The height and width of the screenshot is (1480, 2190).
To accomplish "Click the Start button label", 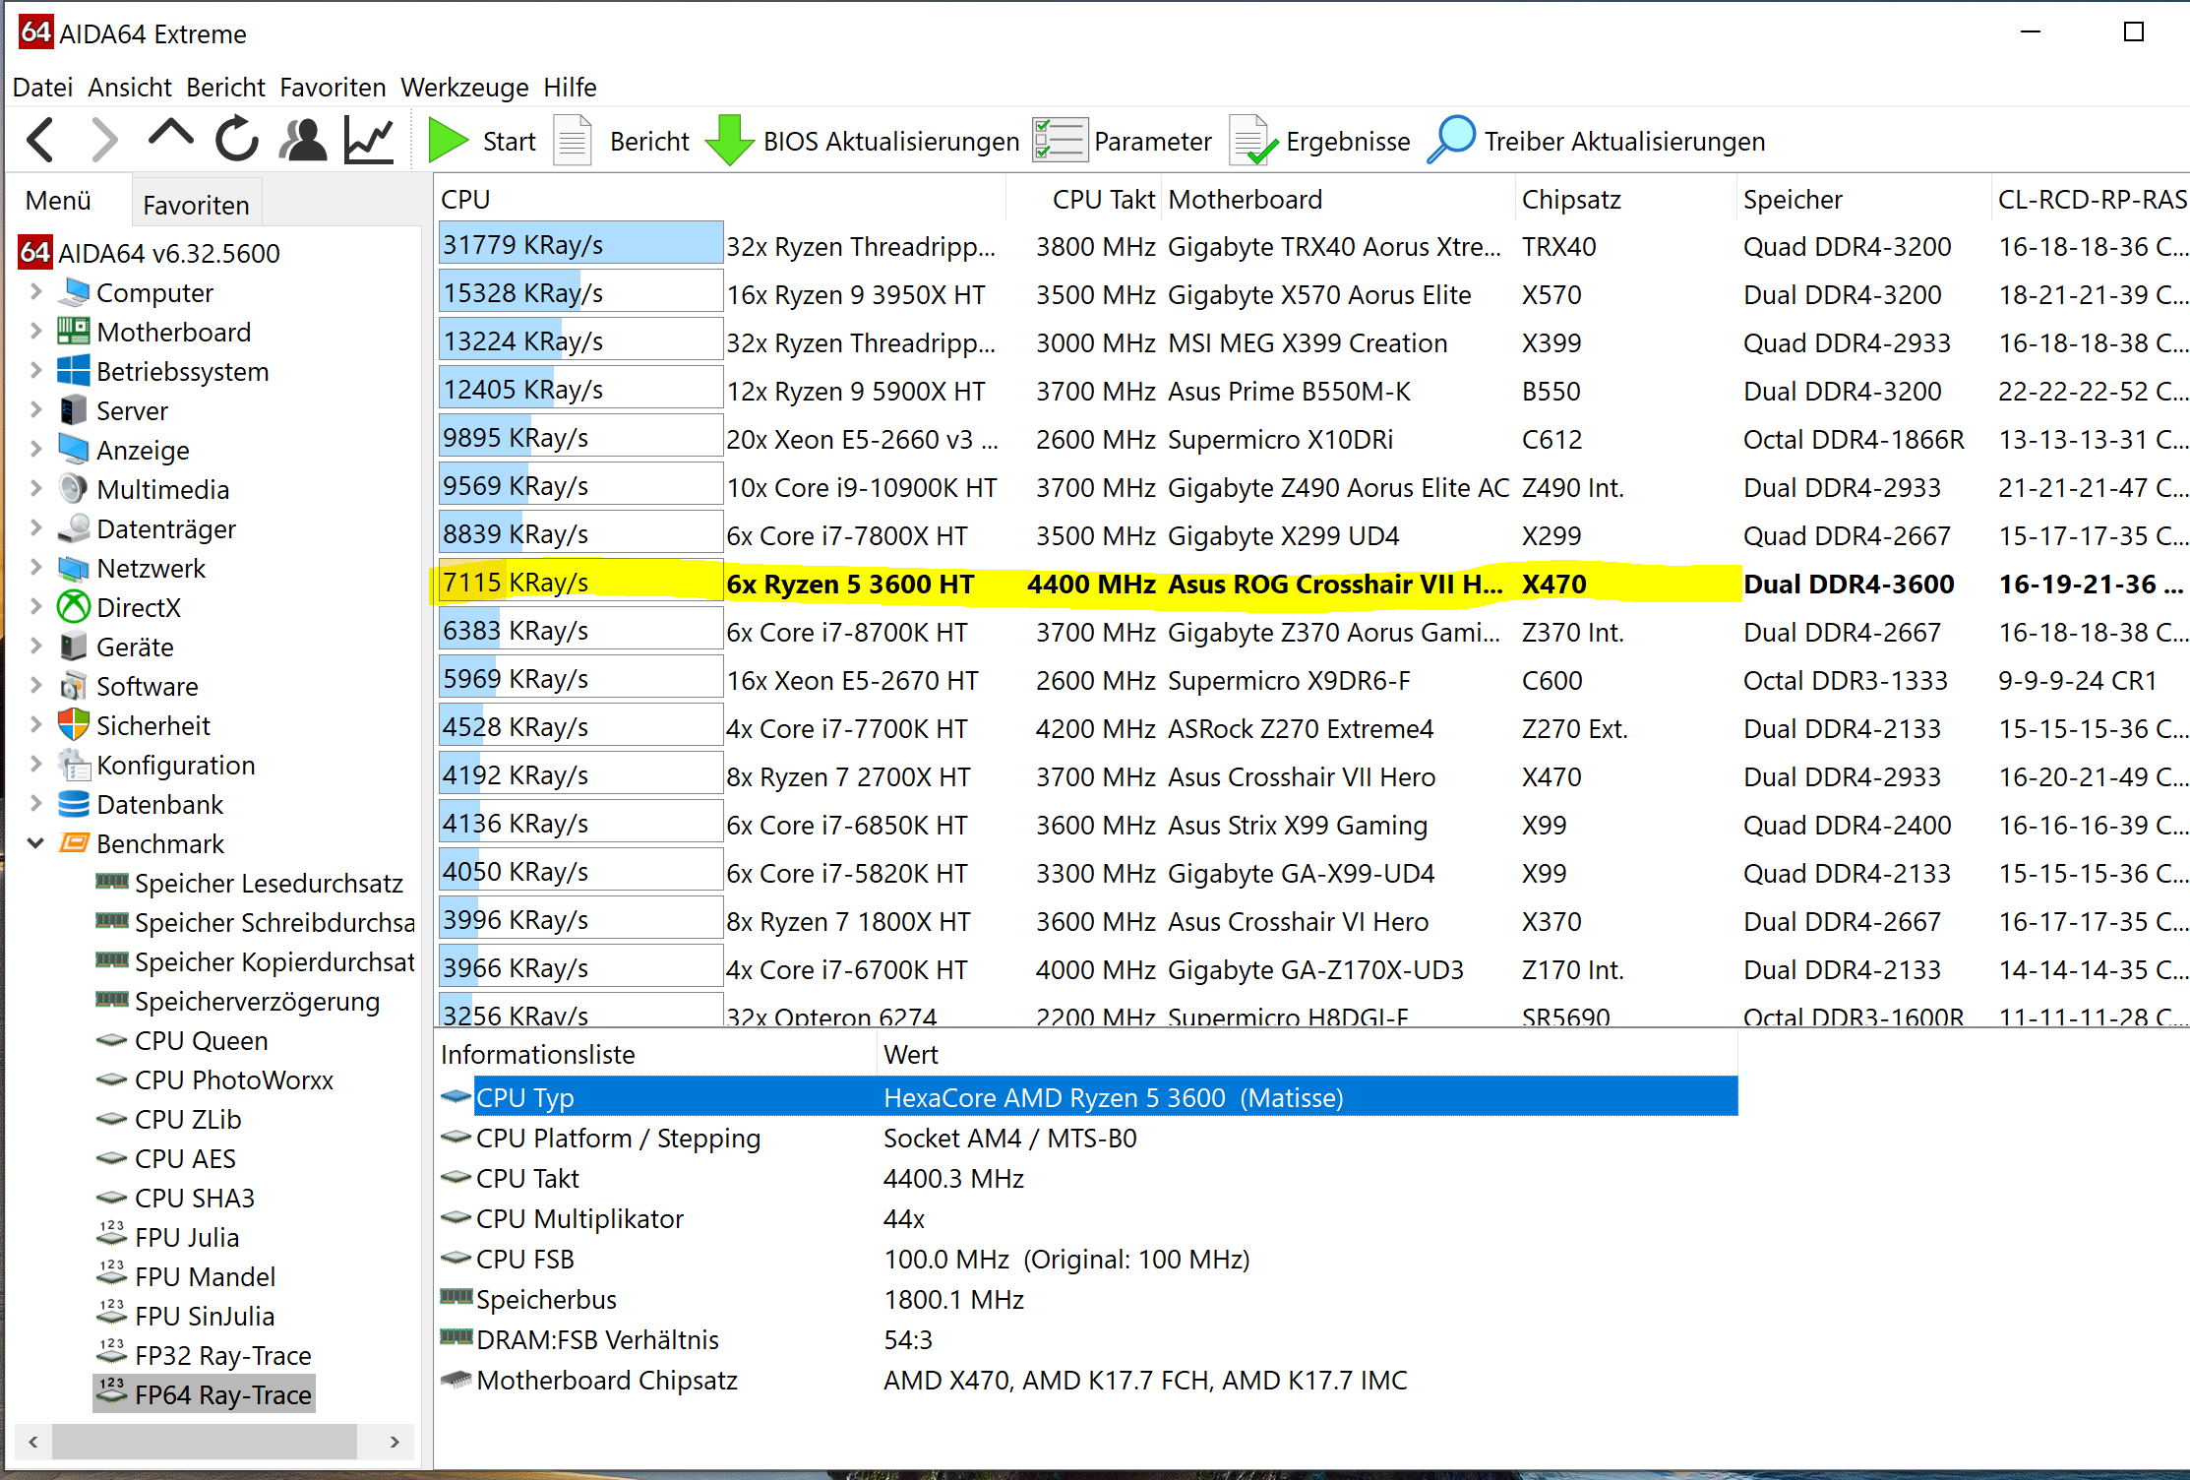I will pyautogui.click(x=510, y=141).
